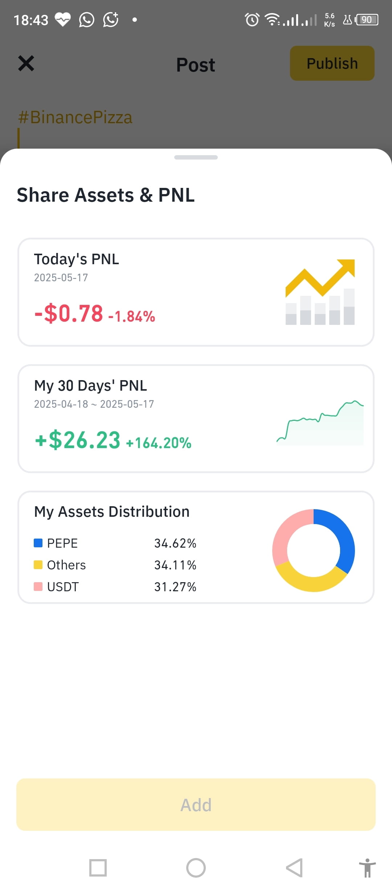Select the My 30 Days' PNL card
392x894 pixels.
tap(196, 419)
